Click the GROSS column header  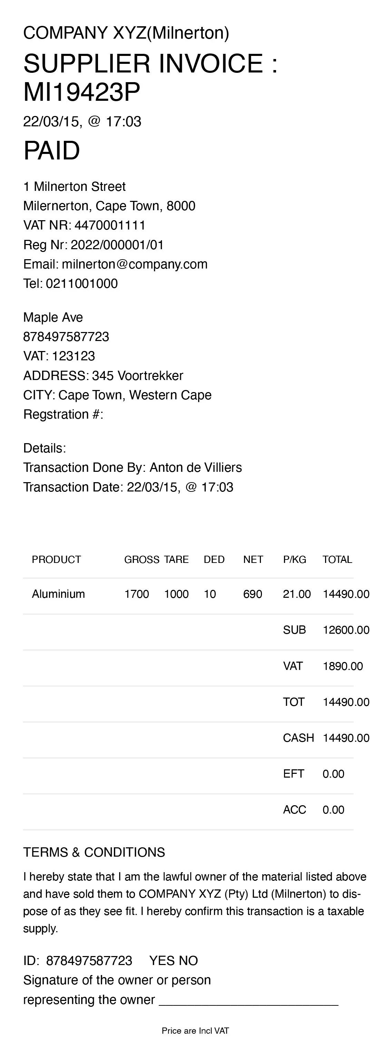point(142,559)
